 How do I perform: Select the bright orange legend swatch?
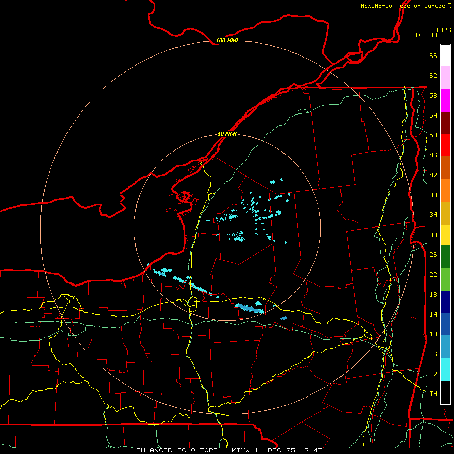click(x=445, y=191)
